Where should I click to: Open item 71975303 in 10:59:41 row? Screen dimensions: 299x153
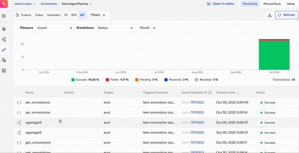point(197,113)
